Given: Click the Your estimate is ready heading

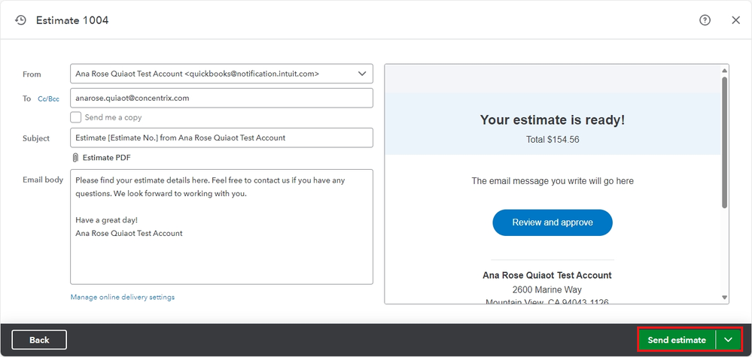Looking at the screenshot, I should pos(552,120).
